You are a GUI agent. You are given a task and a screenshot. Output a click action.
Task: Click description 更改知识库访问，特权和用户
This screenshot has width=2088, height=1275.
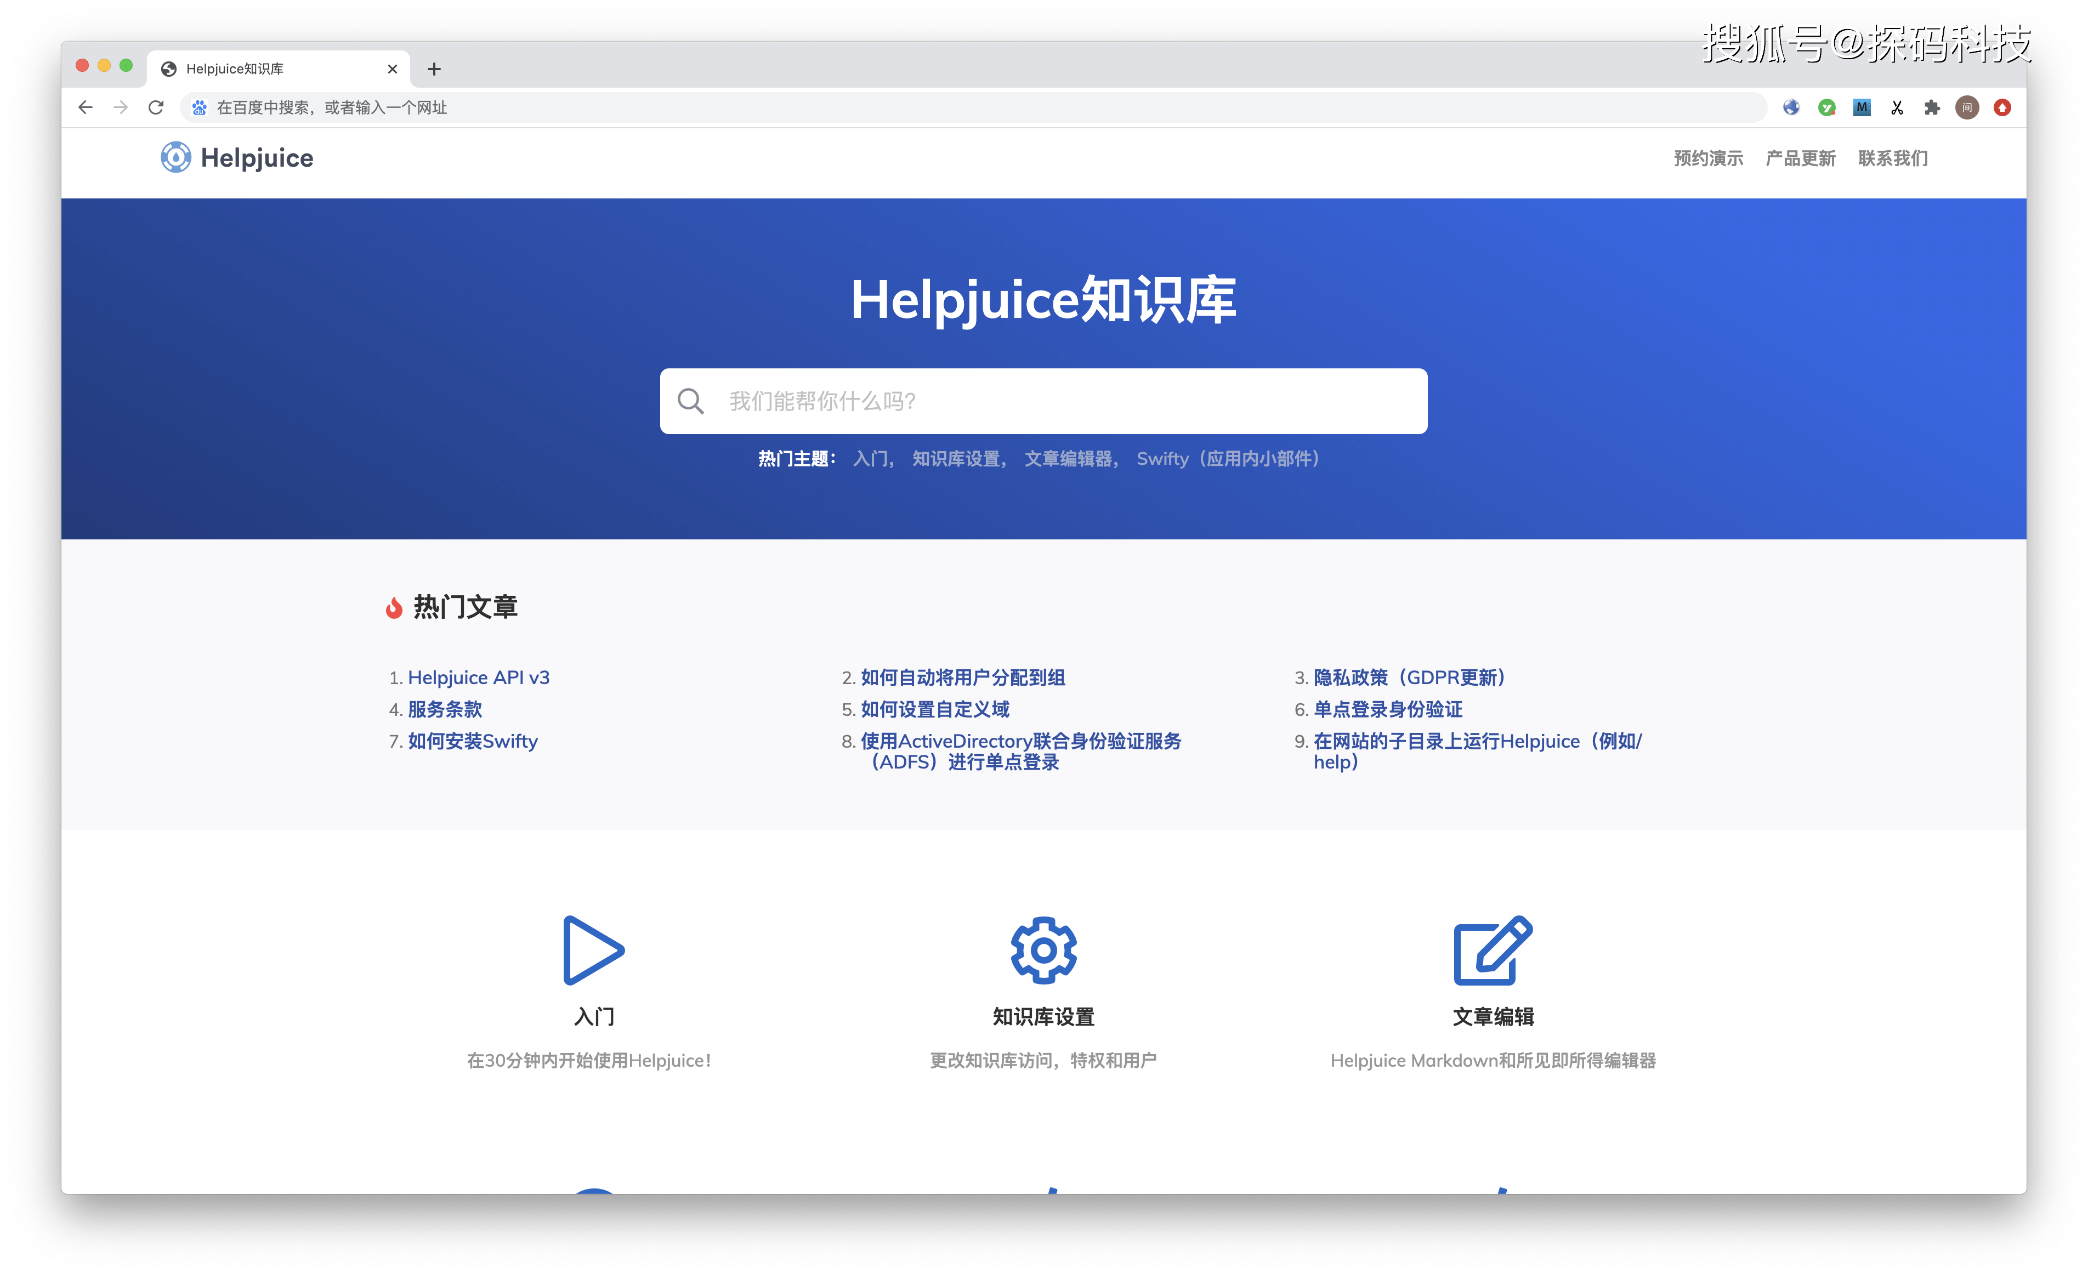[x=1043, y=1061]
